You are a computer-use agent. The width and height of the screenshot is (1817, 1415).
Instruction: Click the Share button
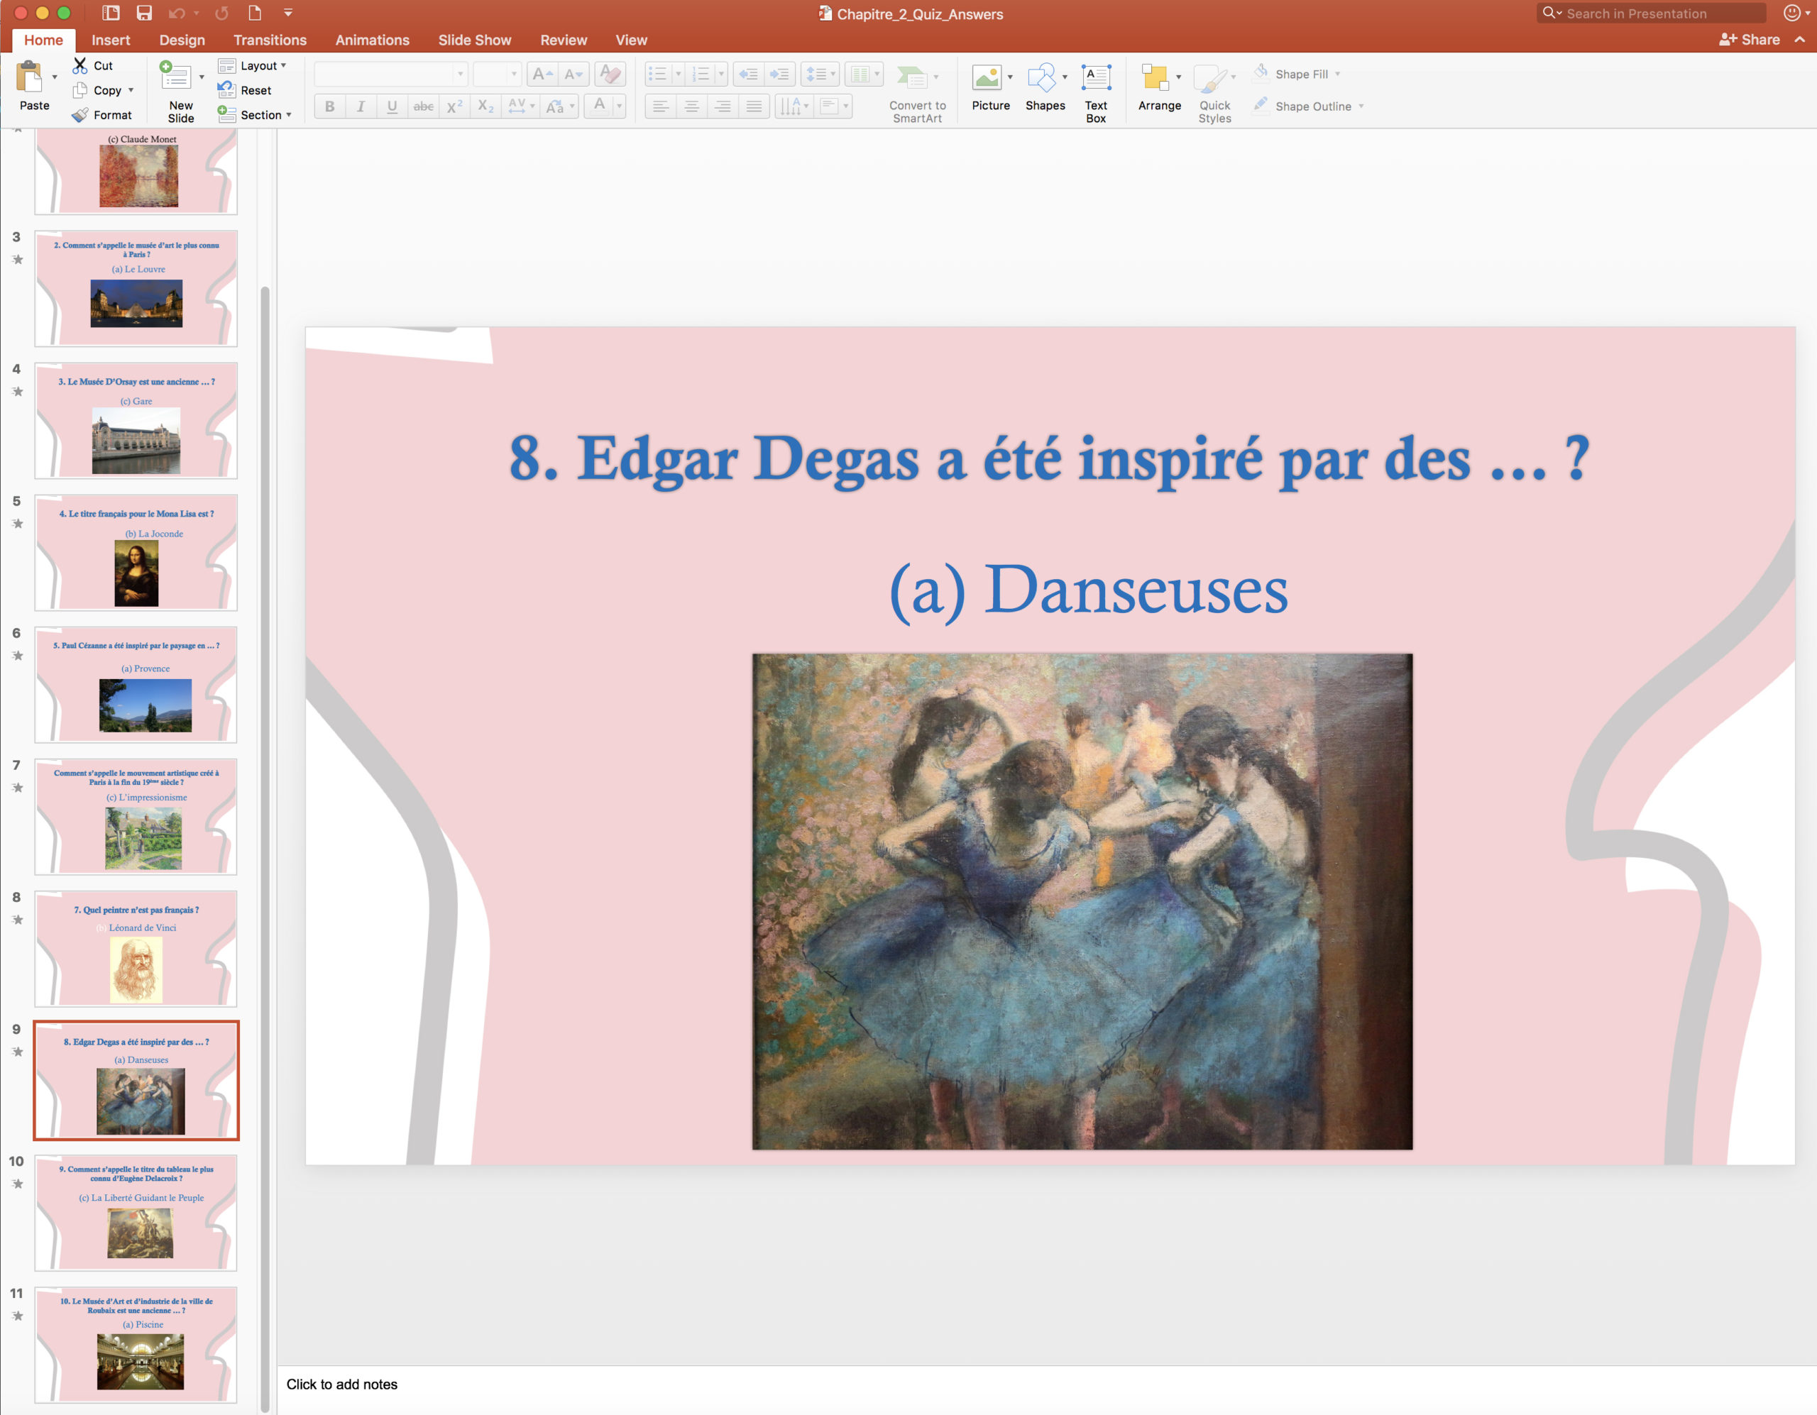(1750, 39)
